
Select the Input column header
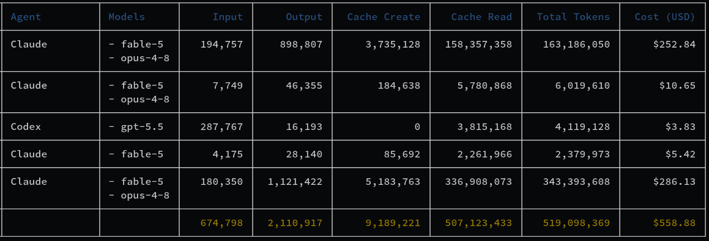(x=228, y=17)
